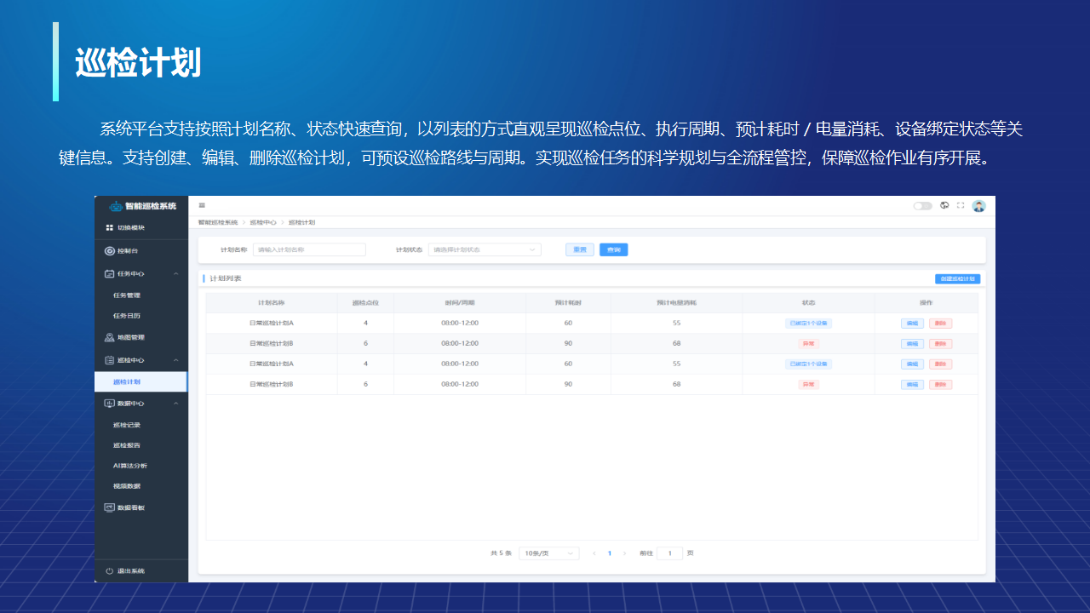Viewport: 1090px width, 613px height.
Task: Click the 退出系统 power icon
Action: click(110, 570)
